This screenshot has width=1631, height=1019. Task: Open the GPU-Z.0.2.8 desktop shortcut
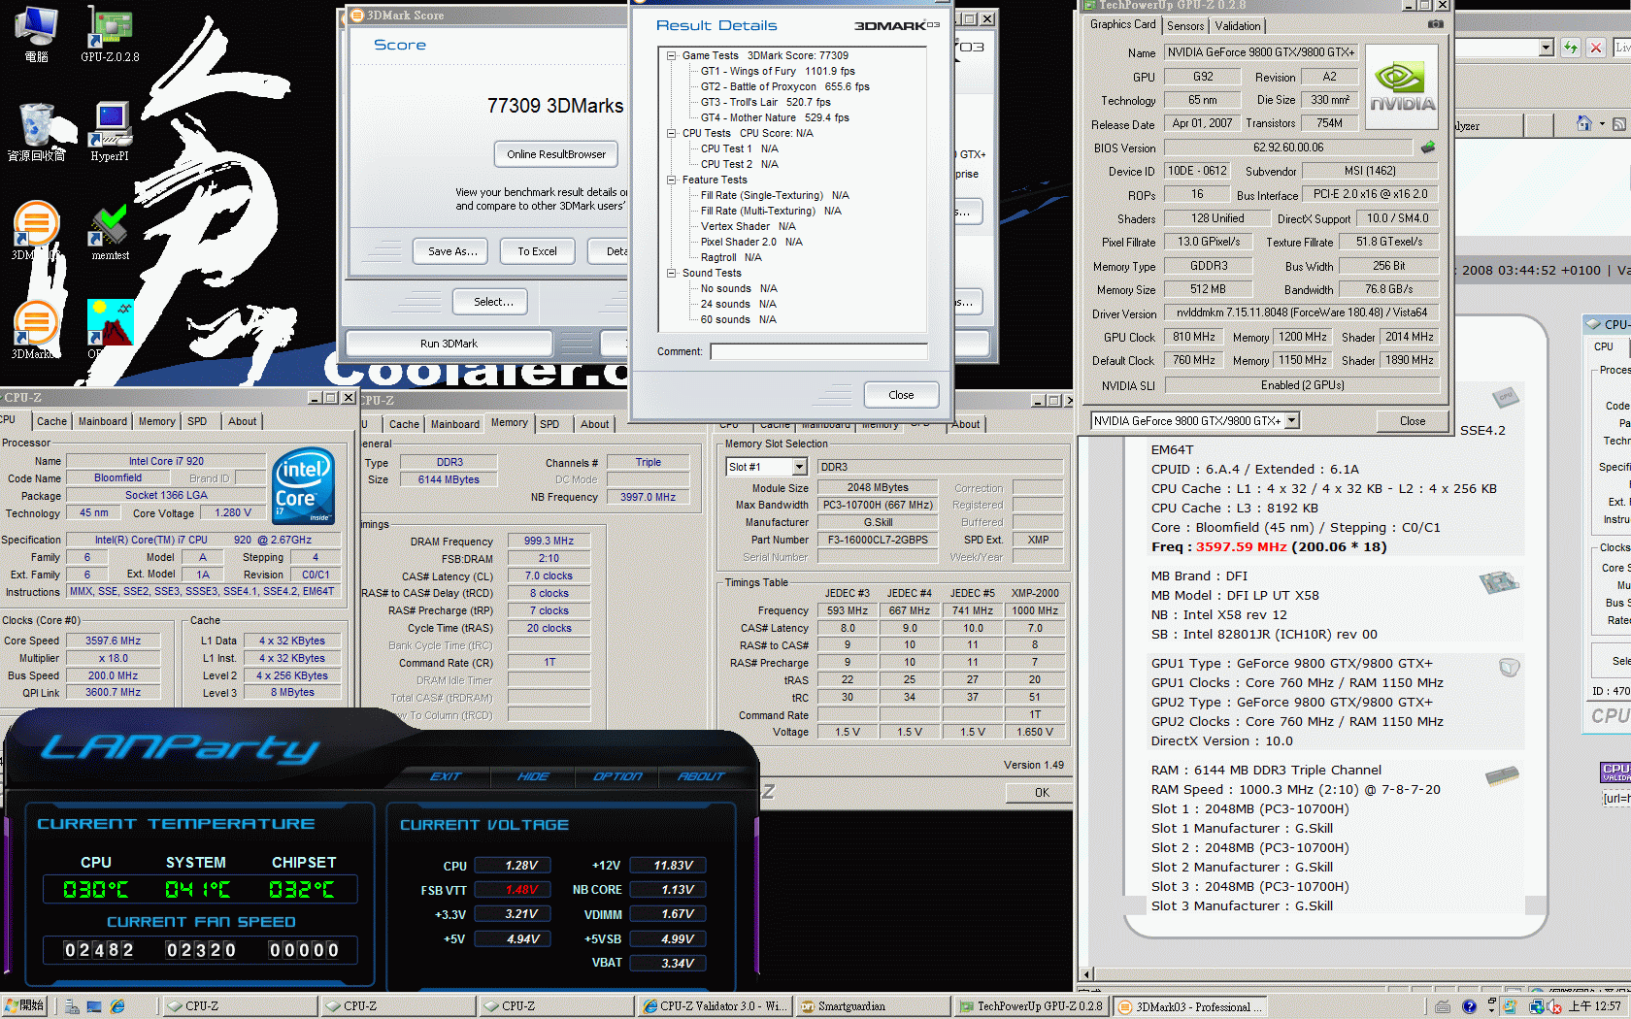click(x=110, y=34)
